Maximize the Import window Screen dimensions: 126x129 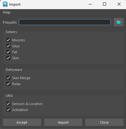[105, 4]
